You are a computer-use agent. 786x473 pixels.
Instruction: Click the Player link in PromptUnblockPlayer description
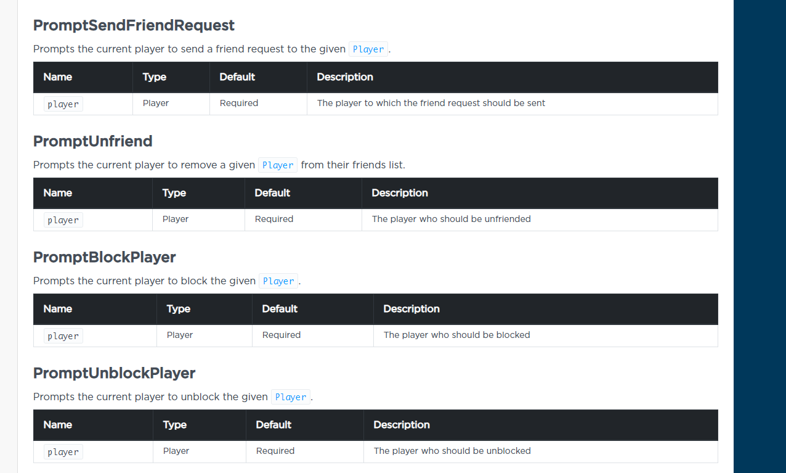coord(290,397)
